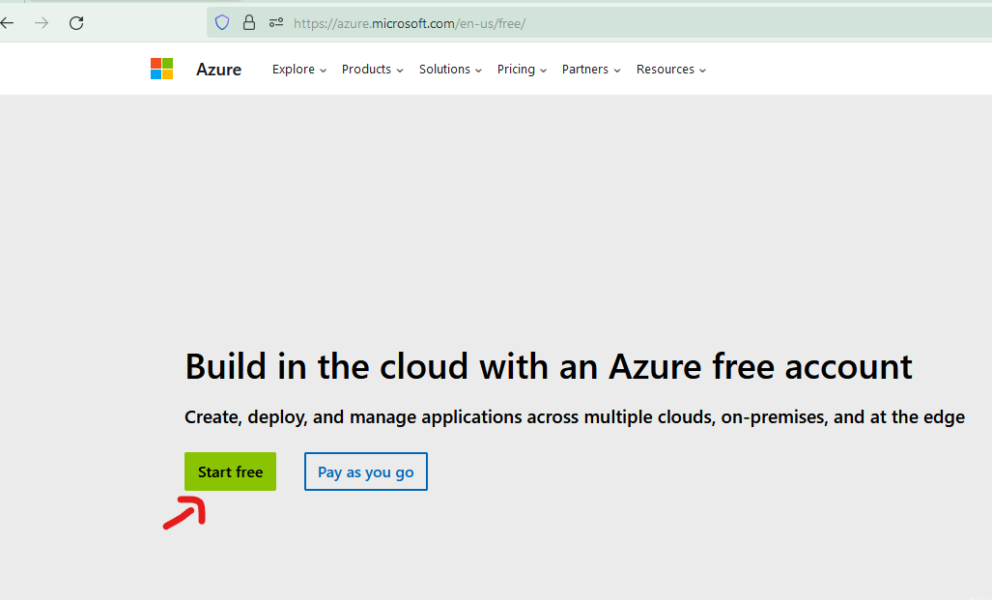The image size is (992, 600).
Task: Expand the Solutions menu
Action: pos(450,69)
